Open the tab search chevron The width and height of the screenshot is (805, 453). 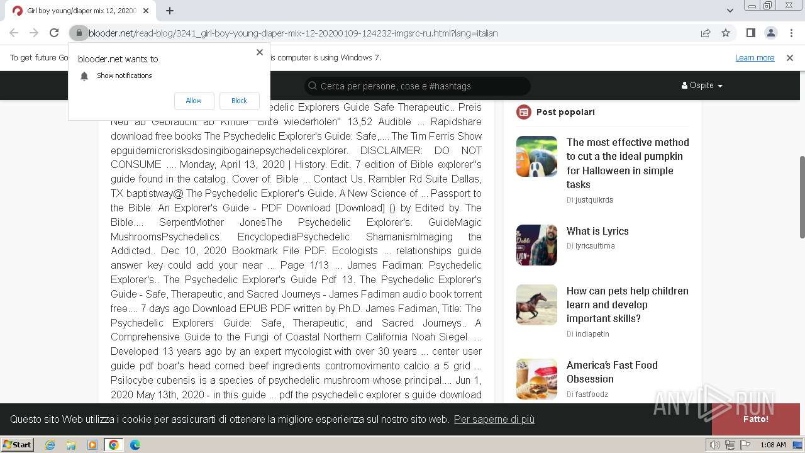[x=730, y=11]
